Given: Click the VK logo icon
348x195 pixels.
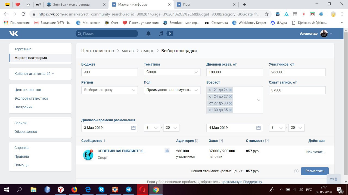Looking at the screenshot, I should pyautogui.click(x=14, y=33).
